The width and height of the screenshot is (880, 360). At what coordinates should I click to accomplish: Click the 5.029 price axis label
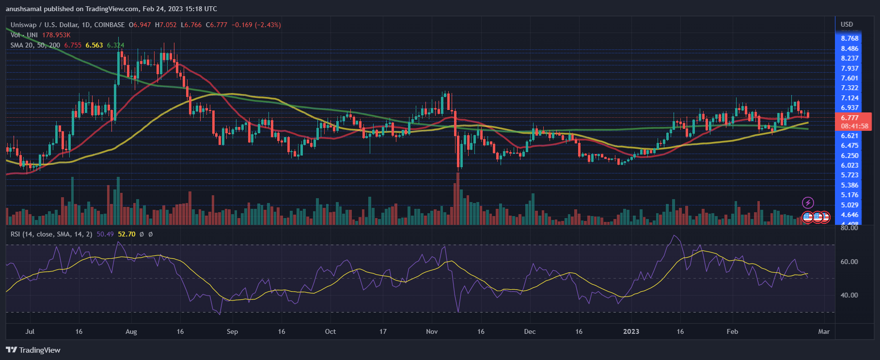(x=849, y=205)
